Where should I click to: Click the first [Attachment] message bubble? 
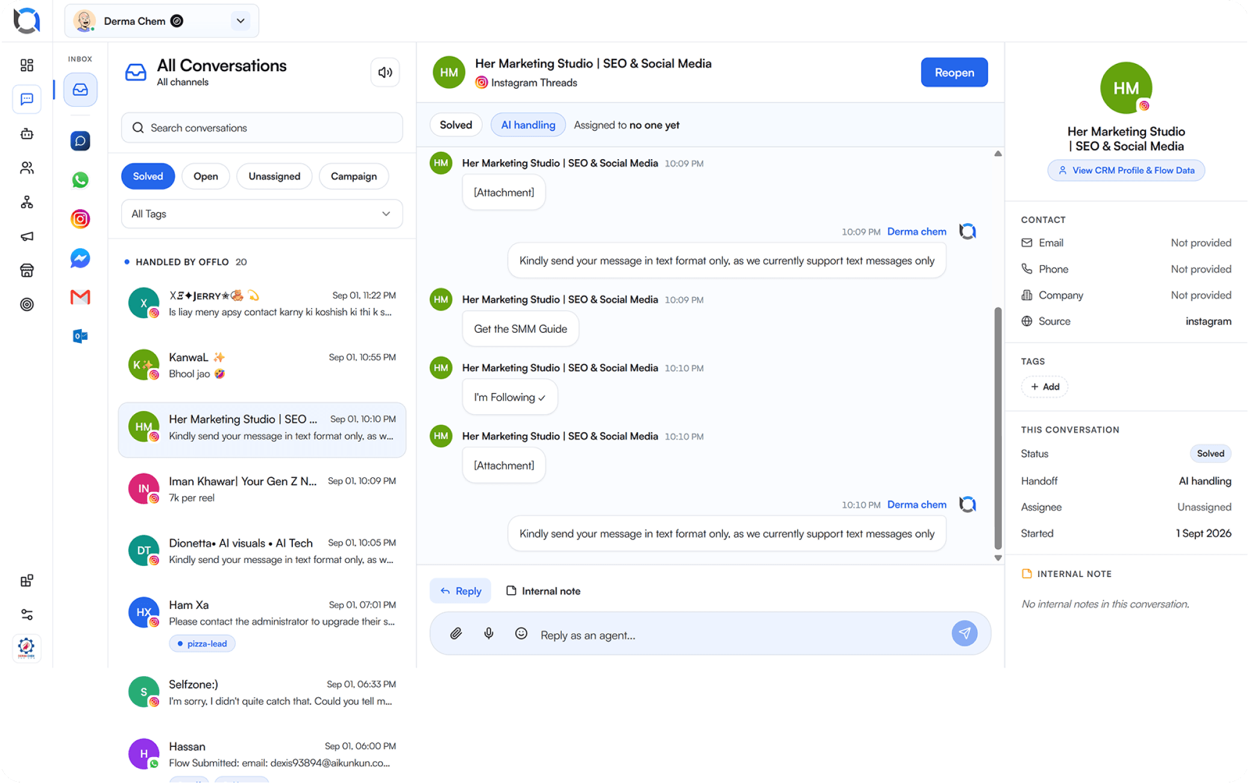point(504,192)
